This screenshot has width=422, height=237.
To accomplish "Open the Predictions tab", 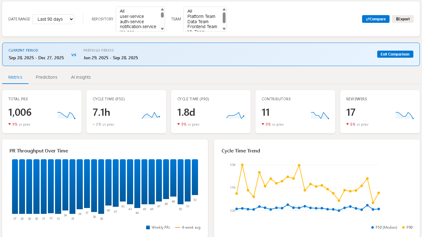I will [x=47, y=77].
